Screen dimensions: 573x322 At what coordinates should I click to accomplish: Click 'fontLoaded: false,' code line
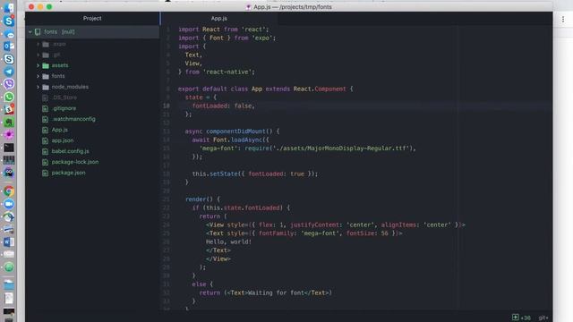[x=223, y=106]
